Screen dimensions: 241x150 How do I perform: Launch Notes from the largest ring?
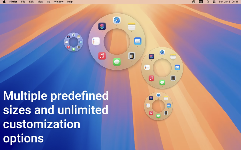click(132, 27)
